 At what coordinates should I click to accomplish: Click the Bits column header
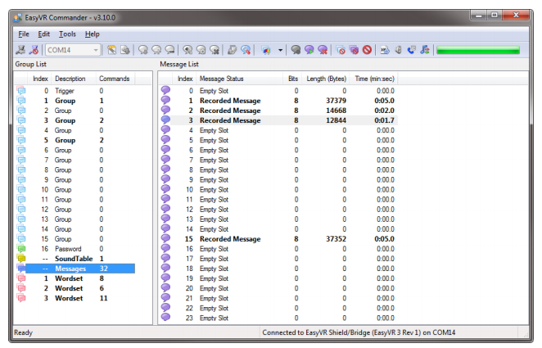(292, 79)
